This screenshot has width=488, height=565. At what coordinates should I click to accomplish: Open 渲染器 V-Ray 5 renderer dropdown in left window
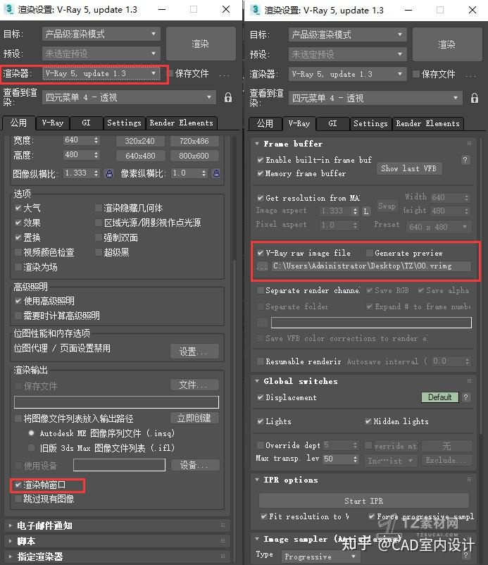[x=101, y=73]
